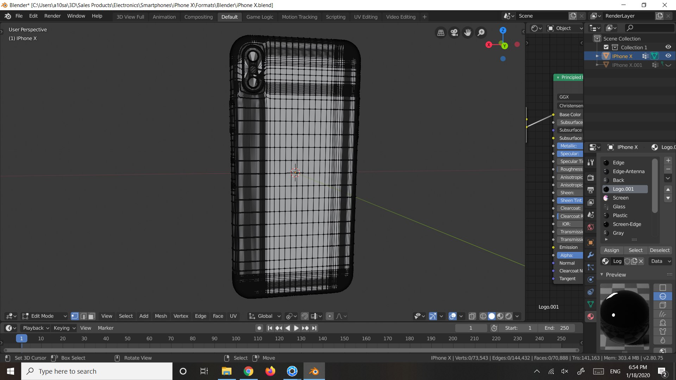Switch viewport to rendered shading
Image resolution: width=676 pixels, height=380 pixels.
click(508, 316)
